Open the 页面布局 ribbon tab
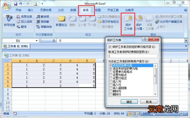This screenshot has width=190, height=118. (x=46, y=10)
